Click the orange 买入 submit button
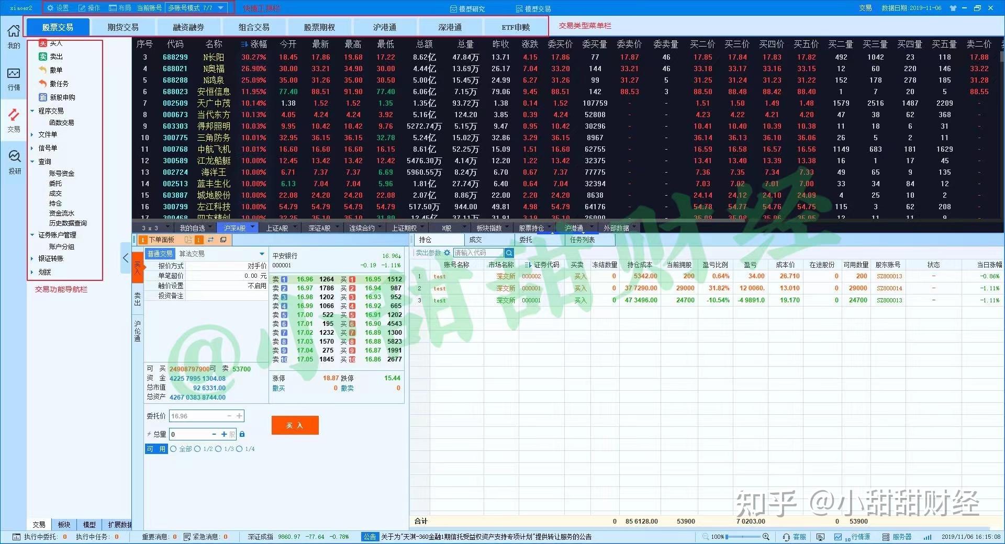 click(x=295, y=425)
